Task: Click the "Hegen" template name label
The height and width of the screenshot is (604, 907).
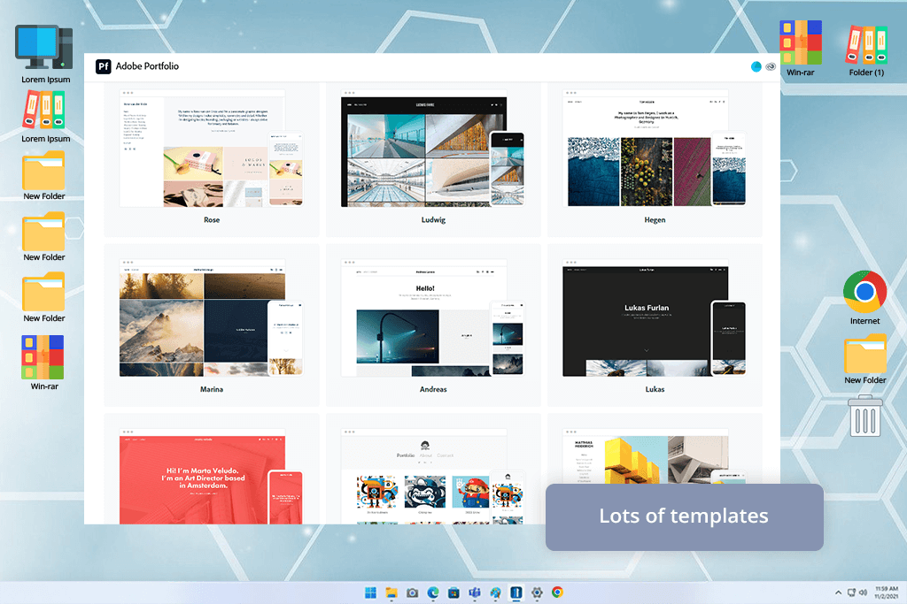Action: point(655,220)
